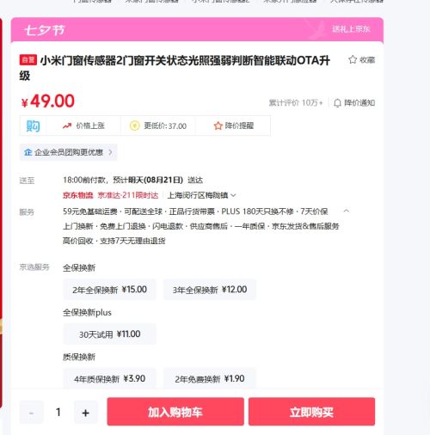Open the 上海闵行区梅陇镇 address dropdown
The image size is (430, 435).
click(201, 195)
